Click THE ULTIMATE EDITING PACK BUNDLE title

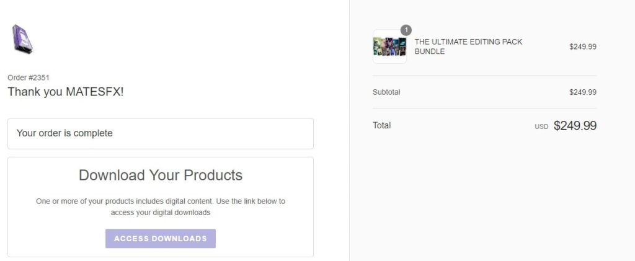point(468,46)
